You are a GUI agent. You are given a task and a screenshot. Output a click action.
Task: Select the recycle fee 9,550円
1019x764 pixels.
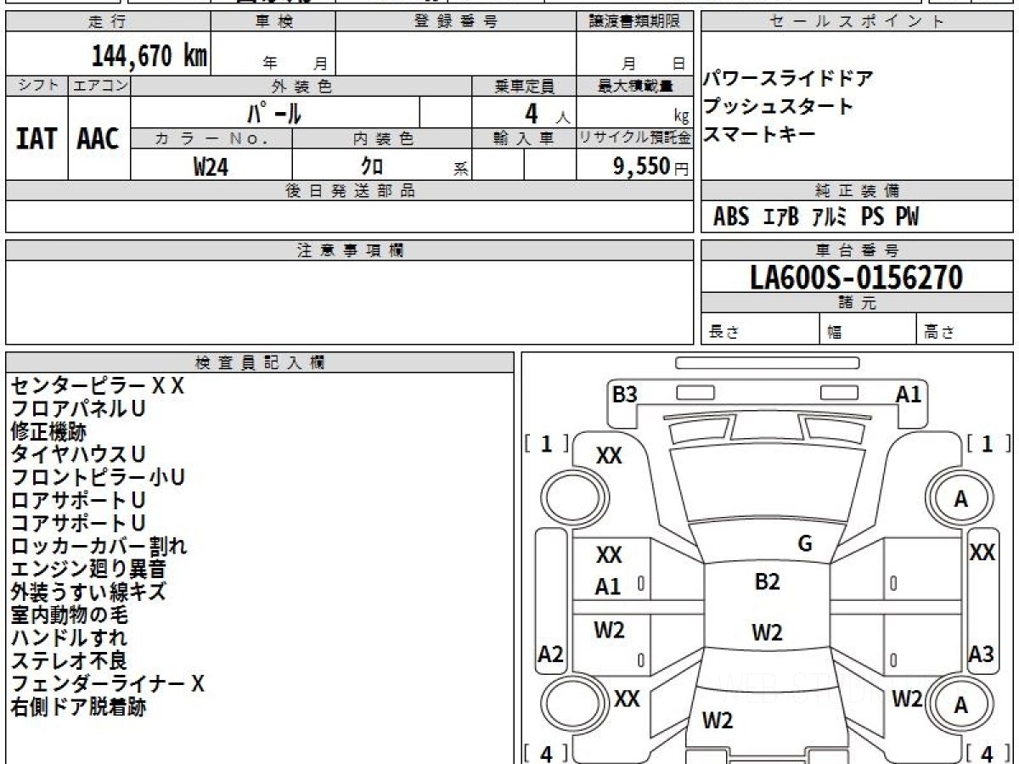pyautogui.click(x=651, y=166)
